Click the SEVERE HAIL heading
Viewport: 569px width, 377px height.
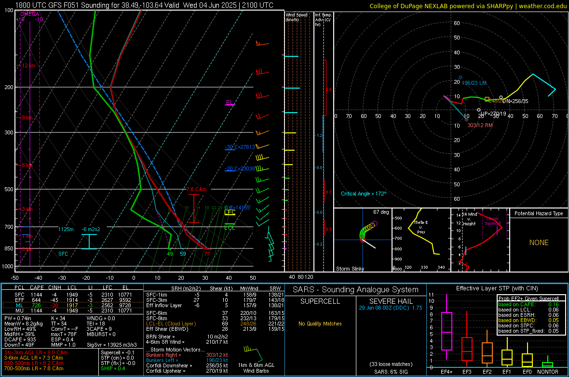tap(391, 301)
